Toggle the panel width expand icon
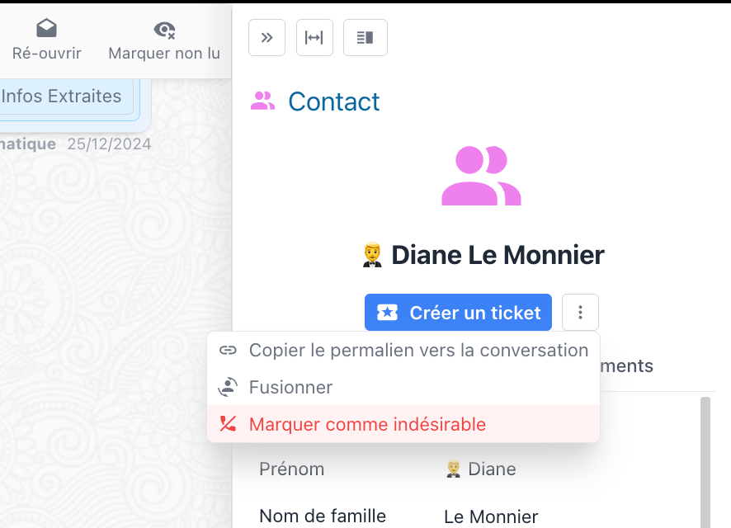731x528 pixels. (x=314, y=37)
